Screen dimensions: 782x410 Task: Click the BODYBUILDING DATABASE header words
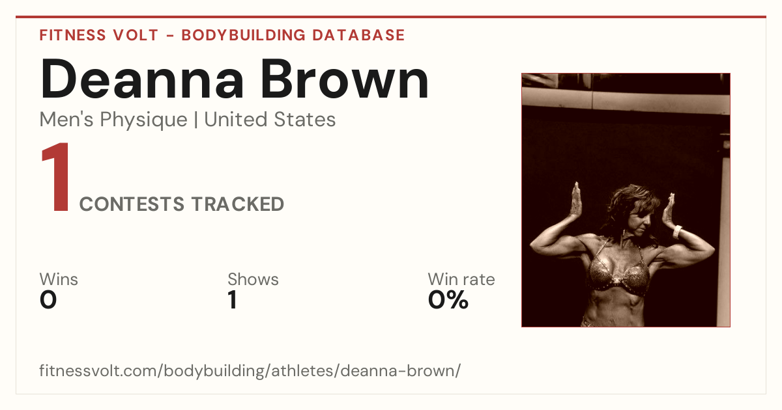(x=293, y=35)
